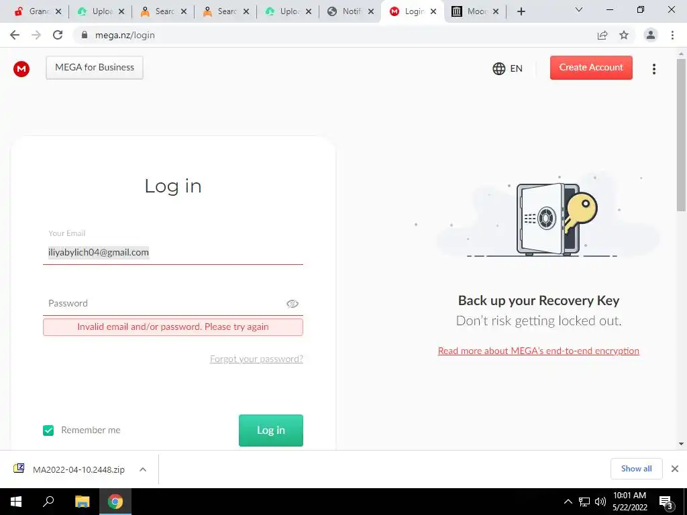Open File Explorer from taskbar
Screen dimensions: 687x515
coord(82,502)
